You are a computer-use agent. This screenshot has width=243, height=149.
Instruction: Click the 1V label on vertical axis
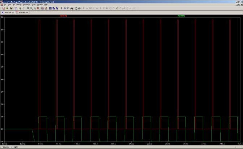(2, 117)
